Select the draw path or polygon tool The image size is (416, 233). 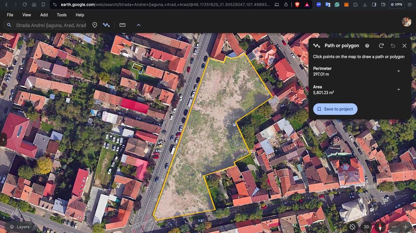tap(106, 25)
